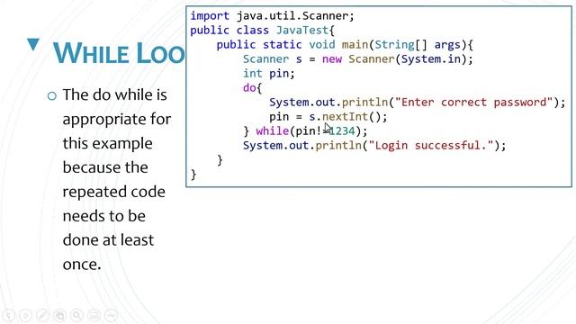The width and height of the screenshot is (576, 324).
Task: Click the 'while(pin!=1234);' condition
Action: (x=311, y=131)
